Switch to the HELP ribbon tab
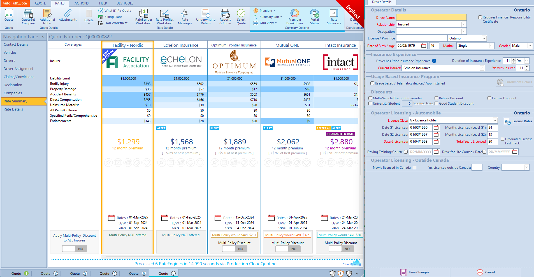 pyautogui.click(x=103, y=3)
